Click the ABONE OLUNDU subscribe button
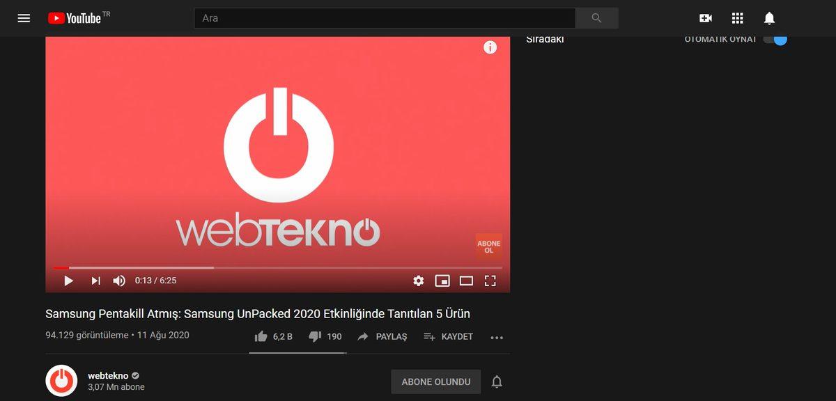The image size is (836, 401). tap(435, 382)
